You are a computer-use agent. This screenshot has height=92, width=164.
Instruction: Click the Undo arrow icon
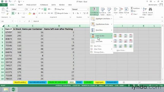click(10, 2)
